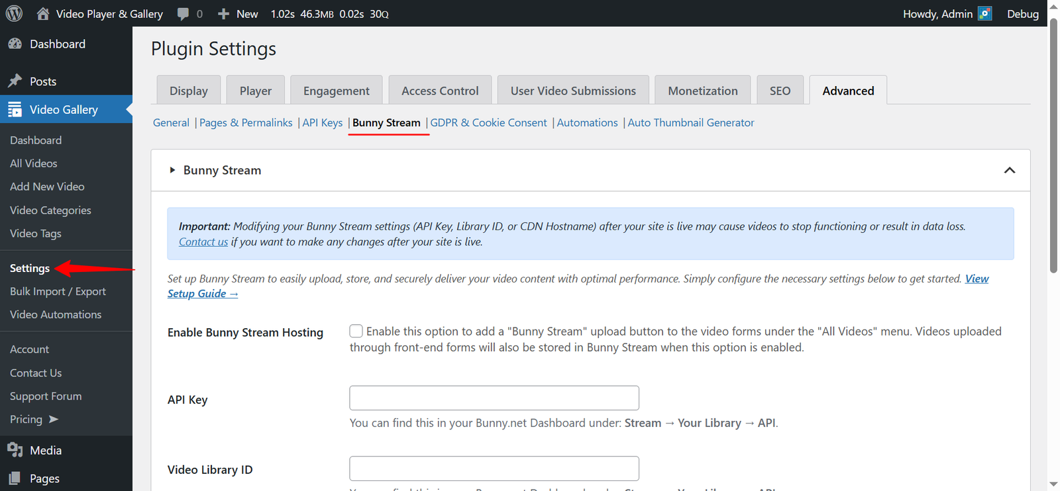1060x491 pixels.
Task: Open the Pages menu
Action: pos(66,478)
